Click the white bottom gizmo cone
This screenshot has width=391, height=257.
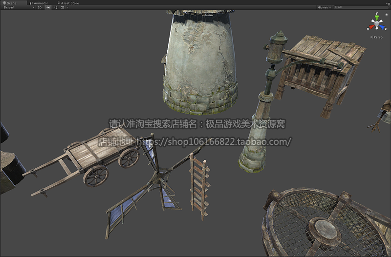pos(377,28)
